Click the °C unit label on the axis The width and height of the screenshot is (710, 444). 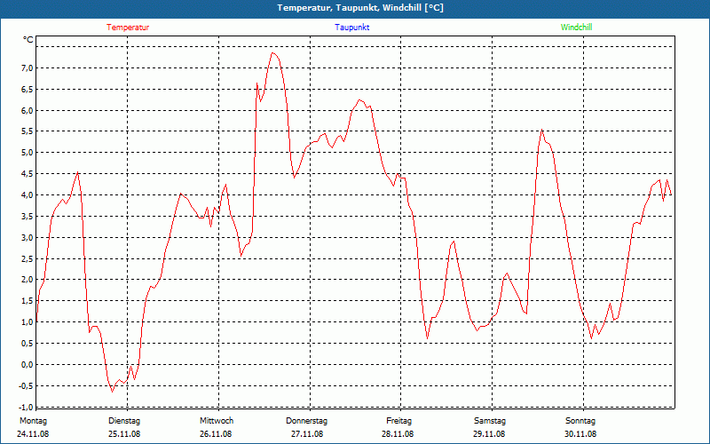[28, 40]
